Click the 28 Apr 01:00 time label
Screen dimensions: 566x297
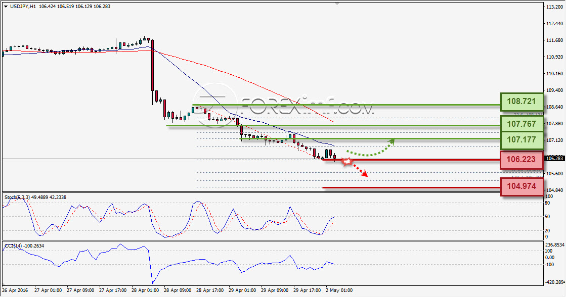145,290
